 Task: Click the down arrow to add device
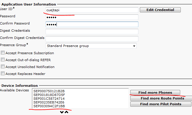pos(62,112)
